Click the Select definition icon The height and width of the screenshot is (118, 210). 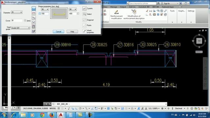(84, 14)
